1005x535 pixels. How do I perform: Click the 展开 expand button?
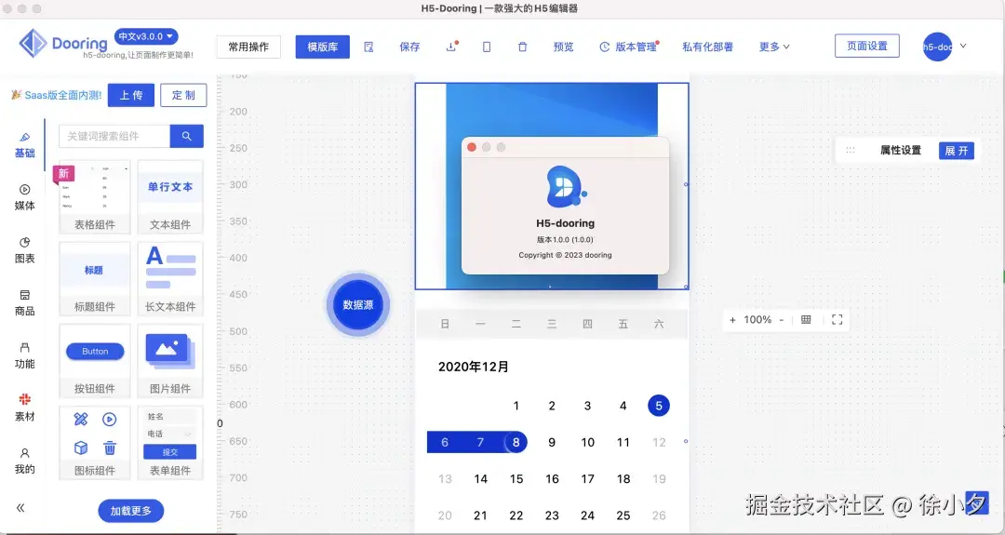957,151
